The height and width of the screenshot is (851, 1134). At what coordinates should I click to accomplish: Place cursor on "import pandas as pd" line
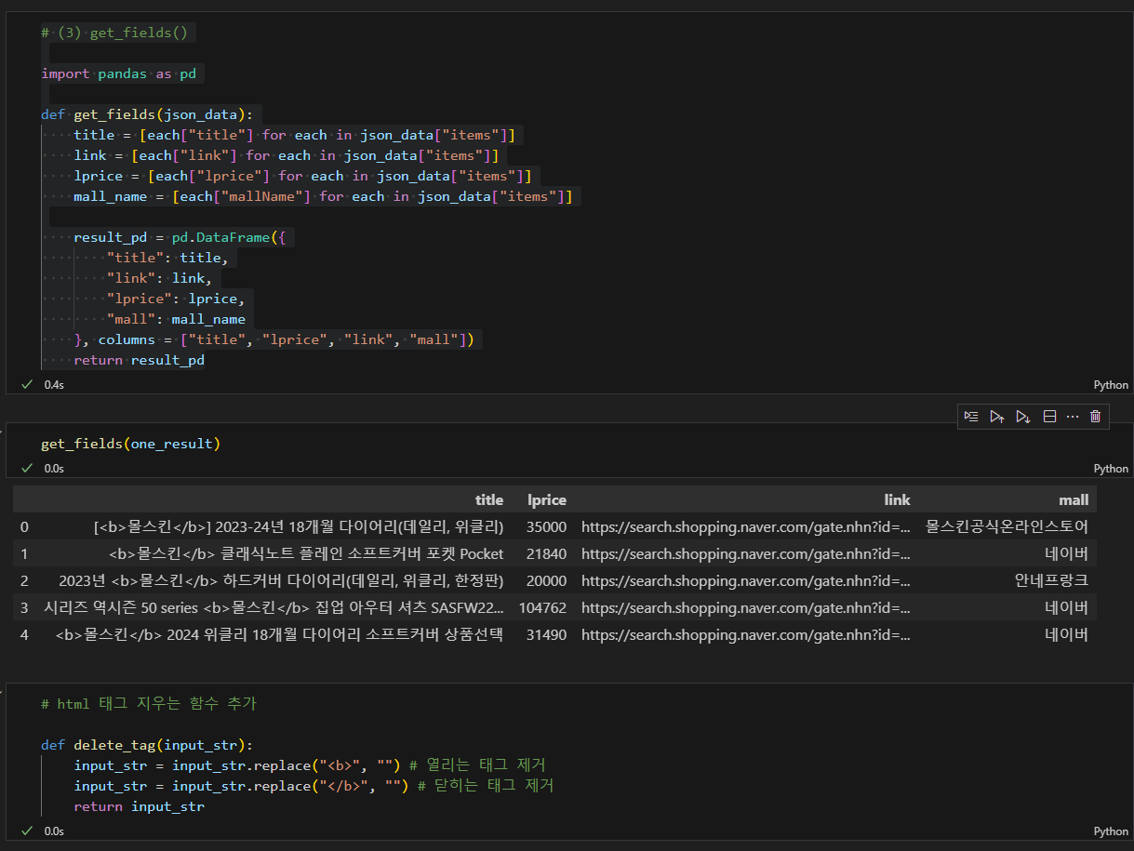(119, 73)
